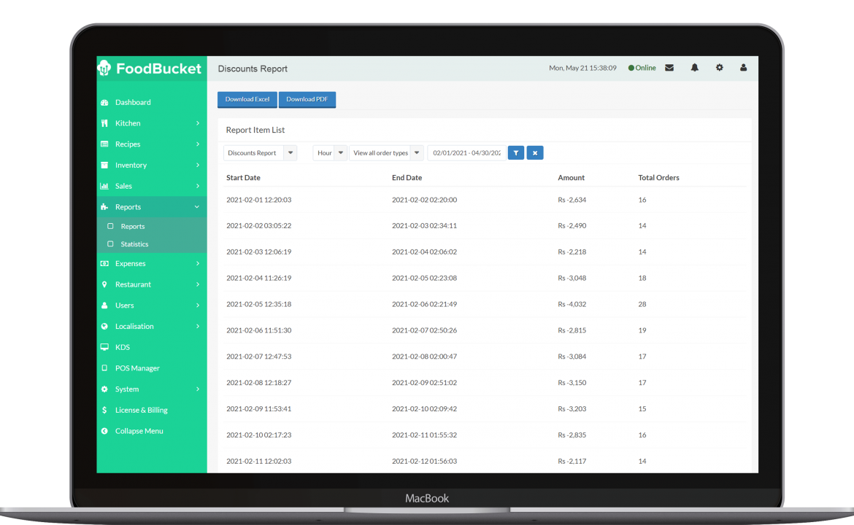This screenshot has width=854, height=525.
Task: Sort by End Date column header
Action: (x=407, y=178)
